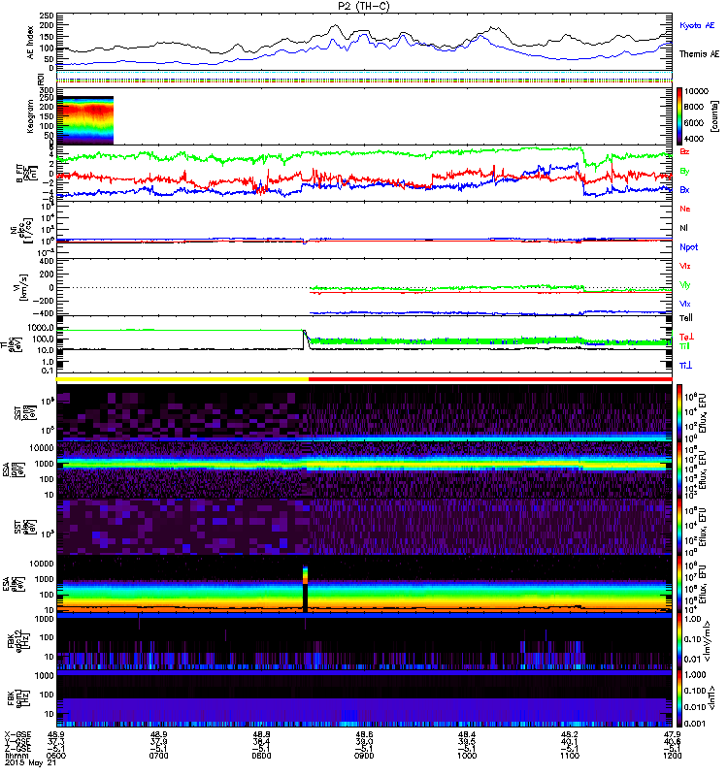Screen dimensions: 728x776
Task: Click the keogram counts color bar
Action: point(678,115)
